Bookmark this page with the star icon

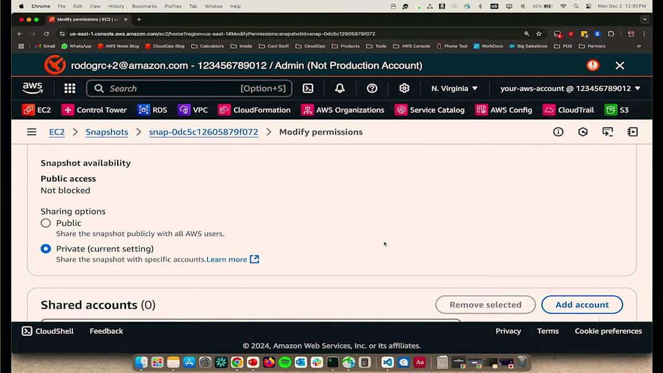539,34
